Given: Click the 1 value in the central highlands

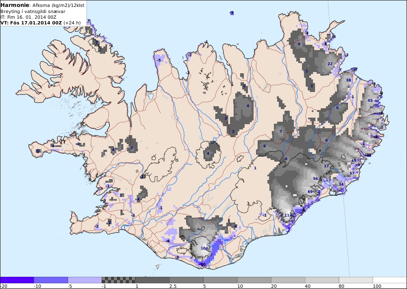Looking at the screenshot, I should tap(255, 168).
